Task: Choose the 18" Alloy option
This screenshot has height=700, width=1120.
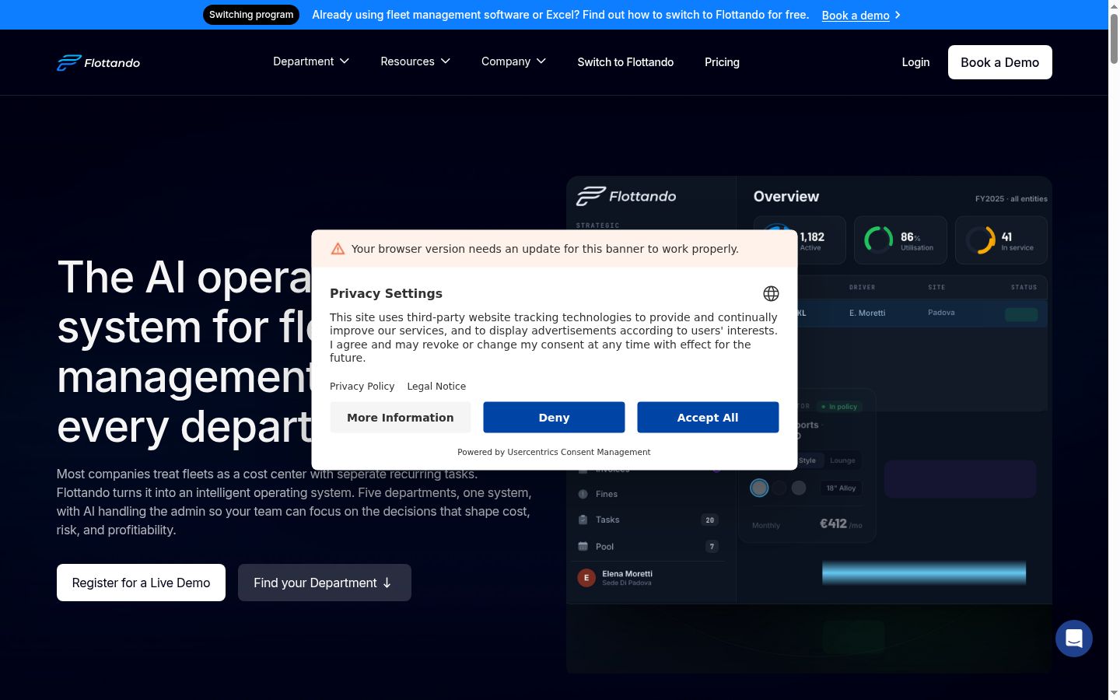Action: 841,488
